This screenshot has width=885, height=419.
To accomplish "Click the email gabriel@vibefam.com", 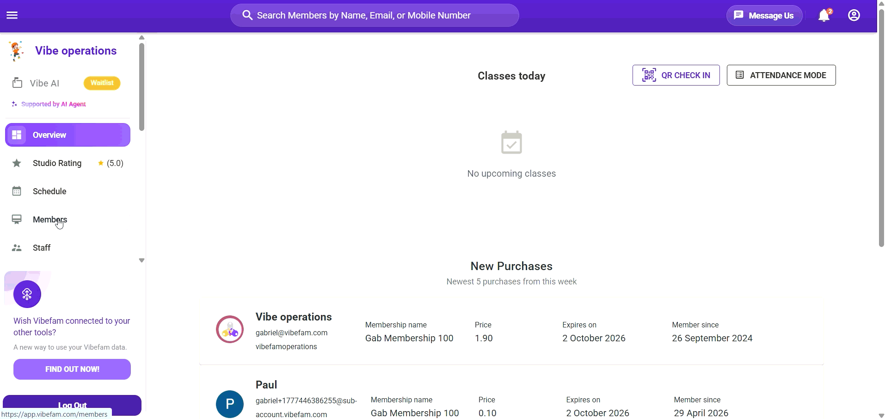I will pyautogui.click(x=291, y=333).
